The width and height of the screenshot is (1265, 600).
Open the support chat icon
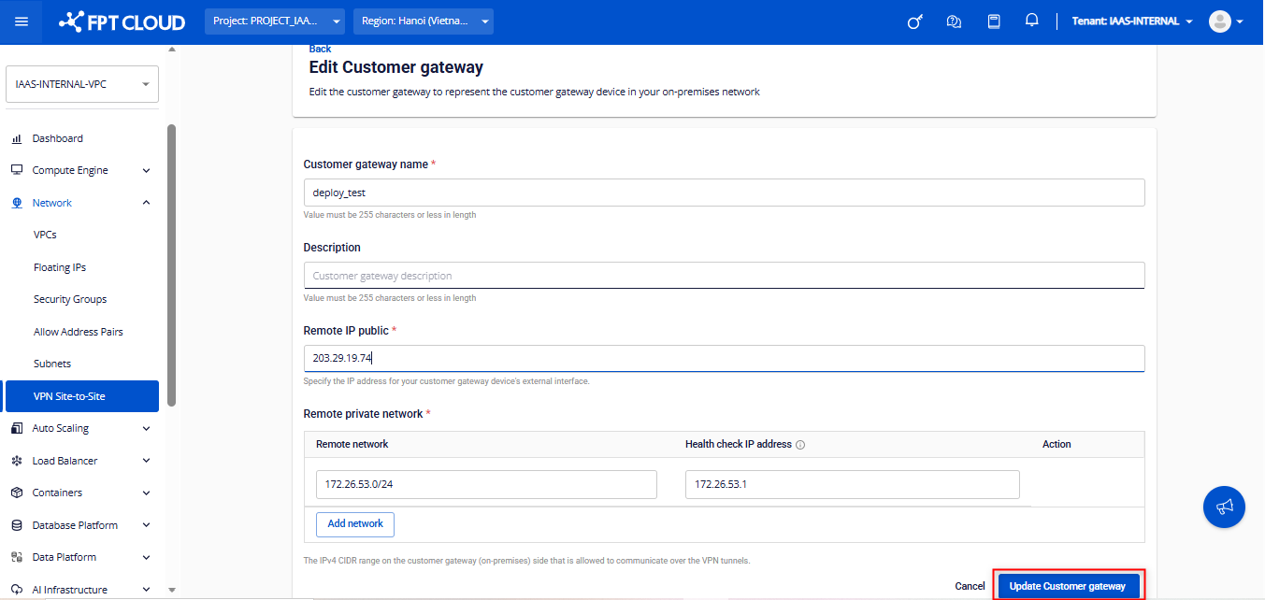(954, 21)
